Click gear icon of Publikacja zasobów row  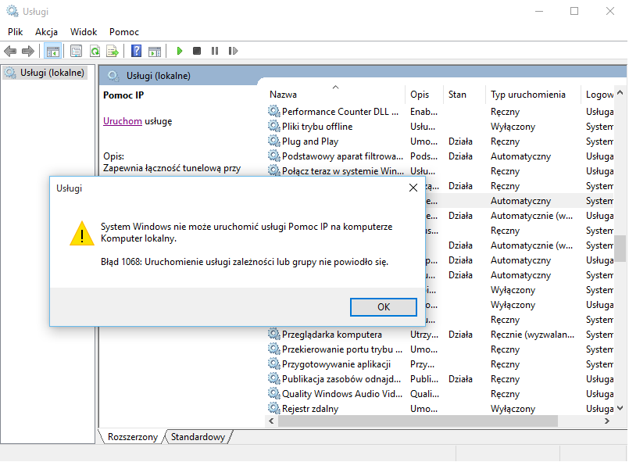coord(274,378)
